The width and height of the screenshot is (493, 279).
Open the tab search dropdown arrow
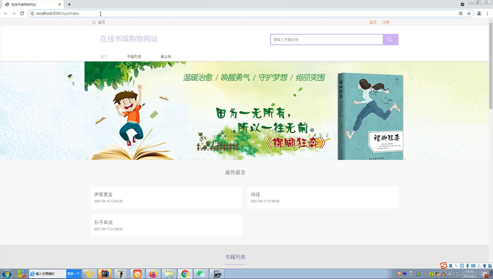tap(462, 4)
